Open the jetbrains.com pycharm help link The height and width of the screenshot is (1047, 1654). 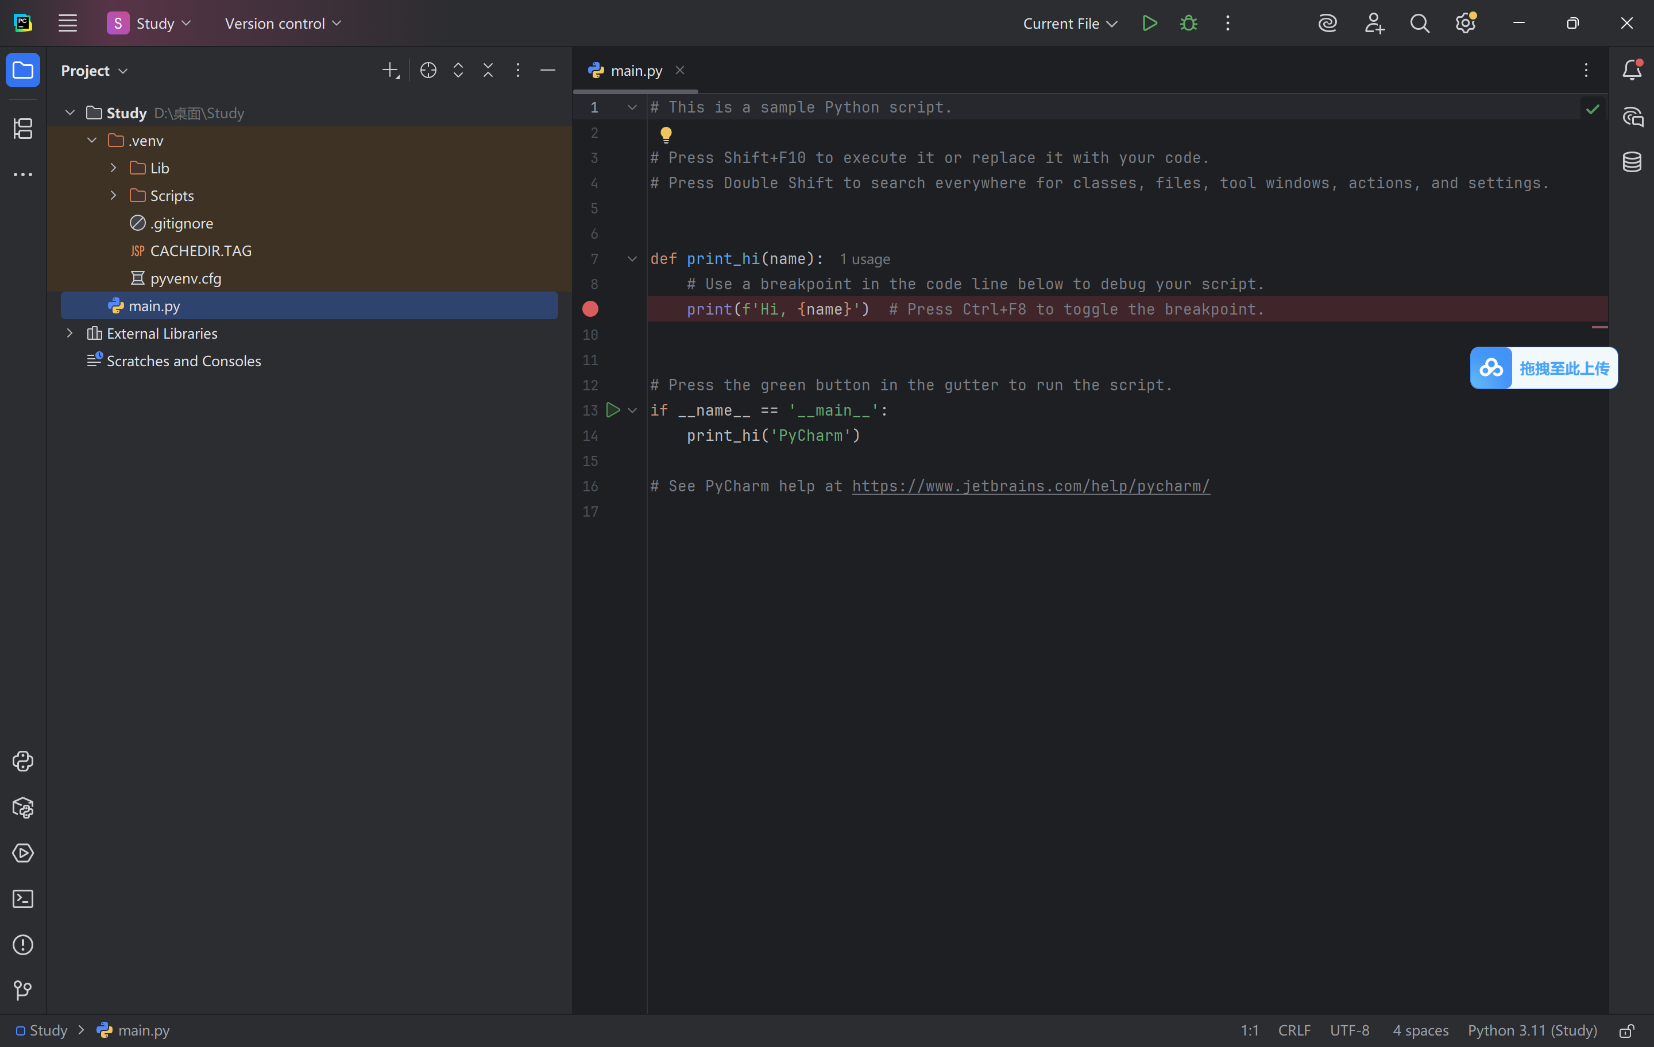click(x=1030, y=486)
